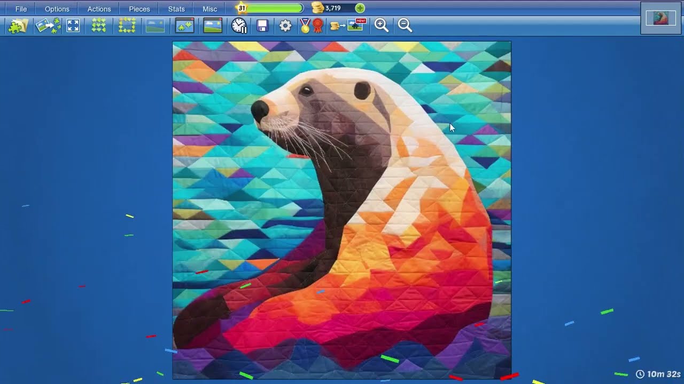This screenshot has width=684, height=384.
Task: Click the green plus to add coins
Action: [360, 8]
